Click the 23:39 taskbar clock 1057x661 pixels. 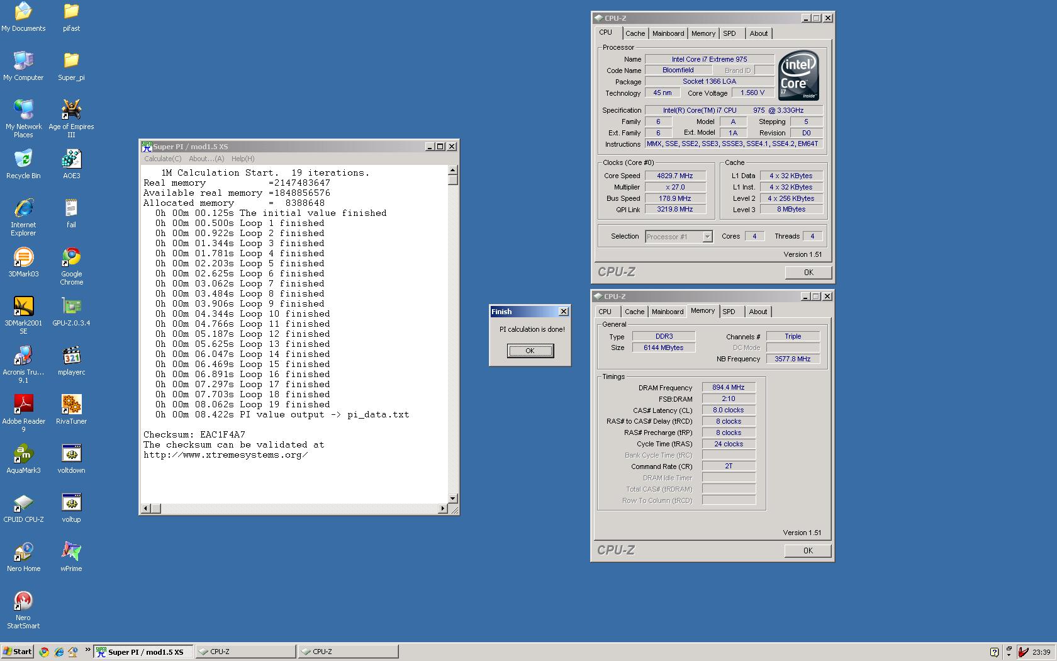coord(1041,652)
